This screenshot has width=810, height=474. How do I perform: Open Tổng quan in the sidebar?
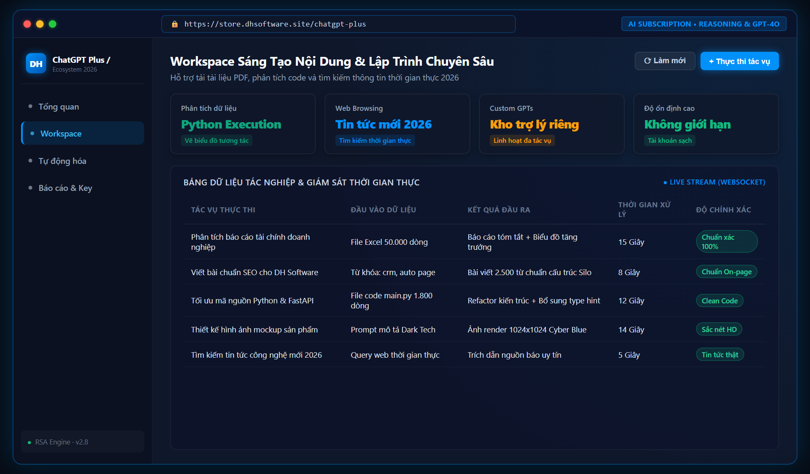point(83,107)
